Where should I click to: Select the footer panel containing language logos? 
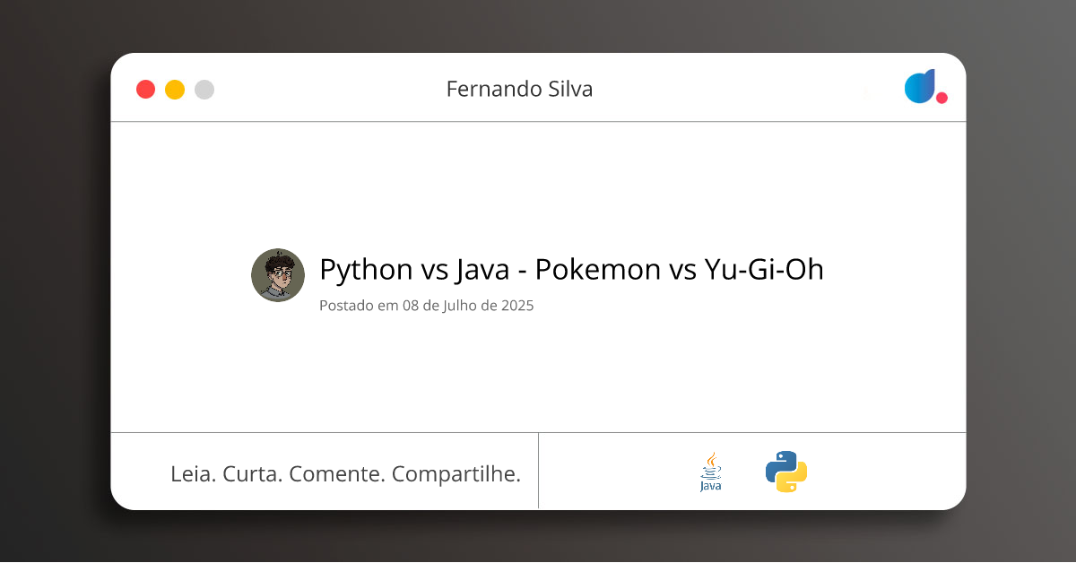coord(751,471)
